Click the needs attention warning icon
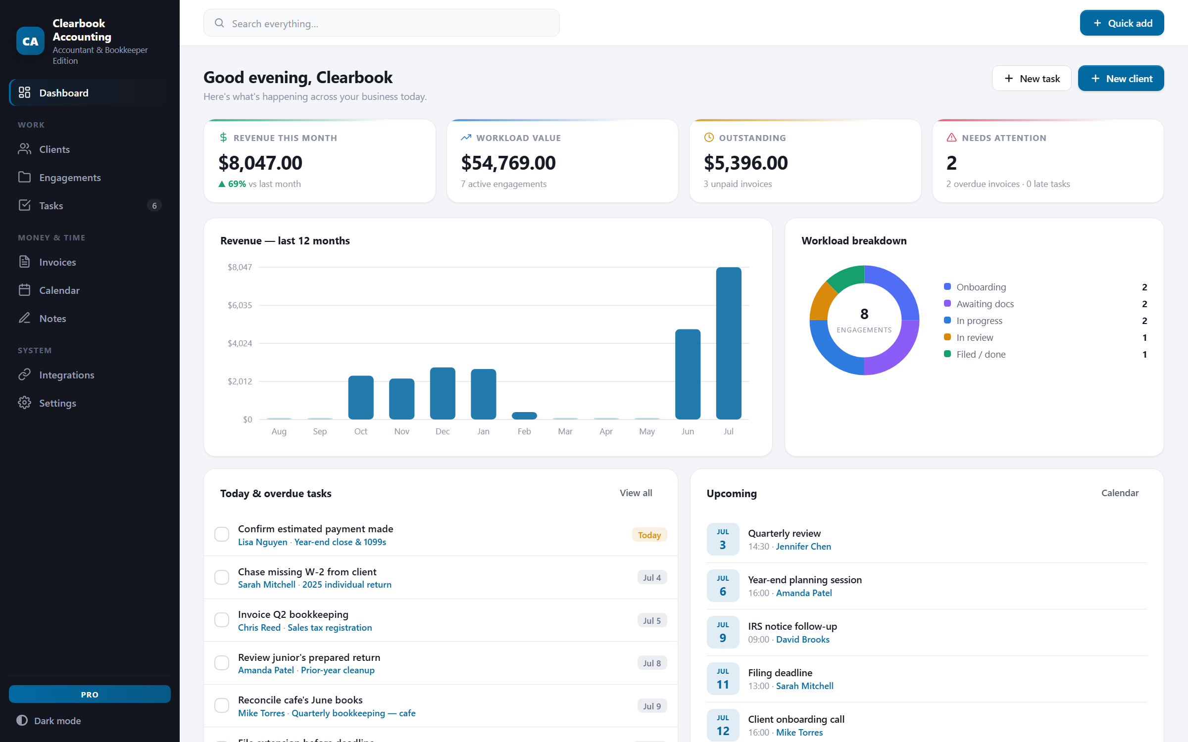This screenshot has height=742, width=1188. [951, 138]
